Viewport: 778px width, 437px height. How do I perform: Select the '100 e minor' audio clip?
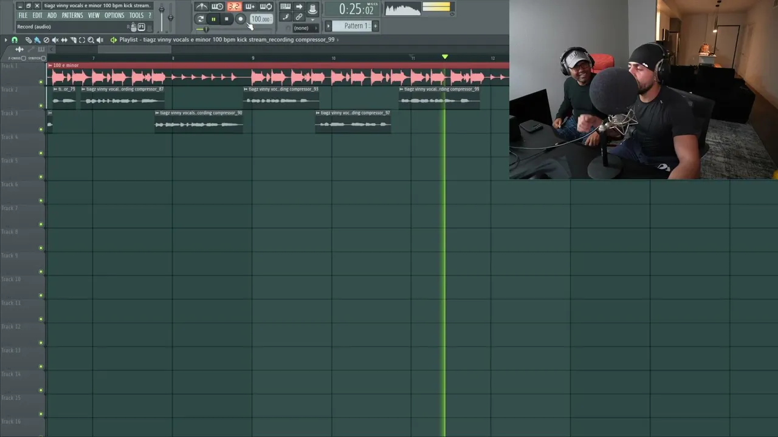pos(278,73)
